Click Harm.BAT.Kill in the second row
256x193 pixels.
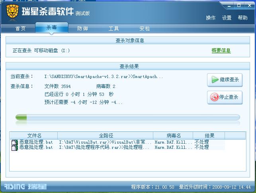pyautogui.click(x=173, y=147)
